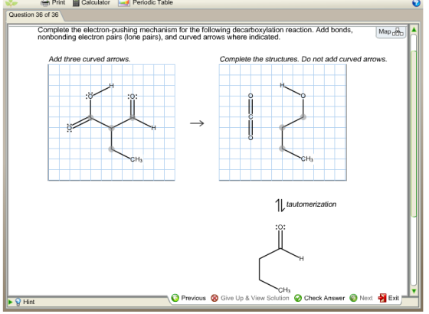
Task: Select hydroxyl oxygen in left structure
Action: (90, 96)
